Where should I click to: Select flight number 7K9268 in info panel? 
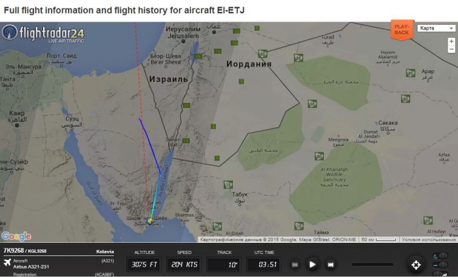(13, 251)
